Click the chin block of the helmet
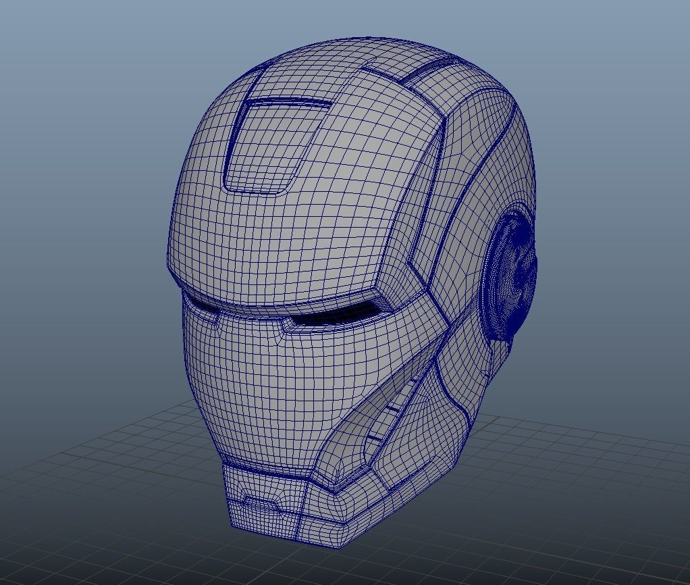The width and height of the screenshot is (690, 585). coord(267,502)
